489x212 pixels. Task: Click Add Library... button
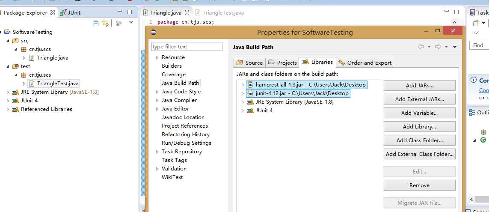(x=419, y=127)
